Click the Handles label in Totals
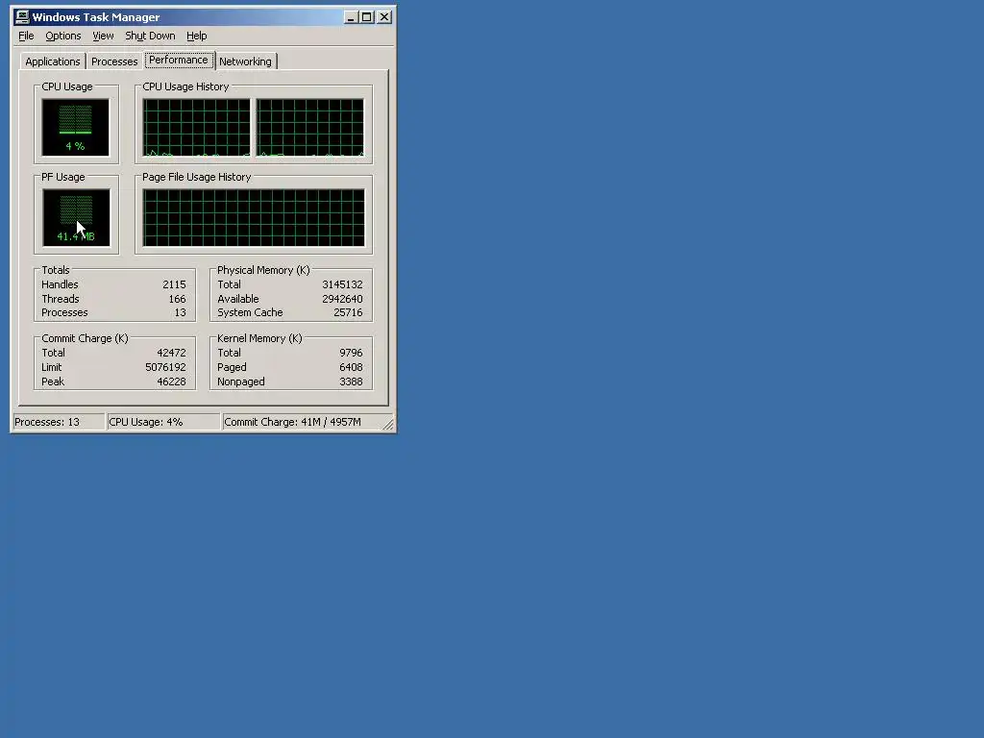The image size is (984, 738). [x=60, y=284]
